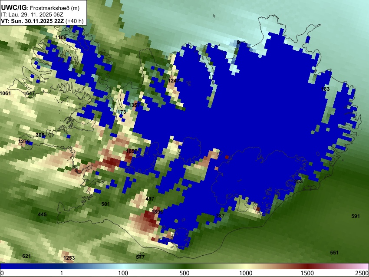Click the map value "551"

(x=334, y=253)
